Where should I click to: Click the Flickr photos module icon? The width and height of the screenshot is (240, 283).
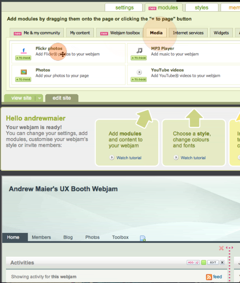coord(23,51)
